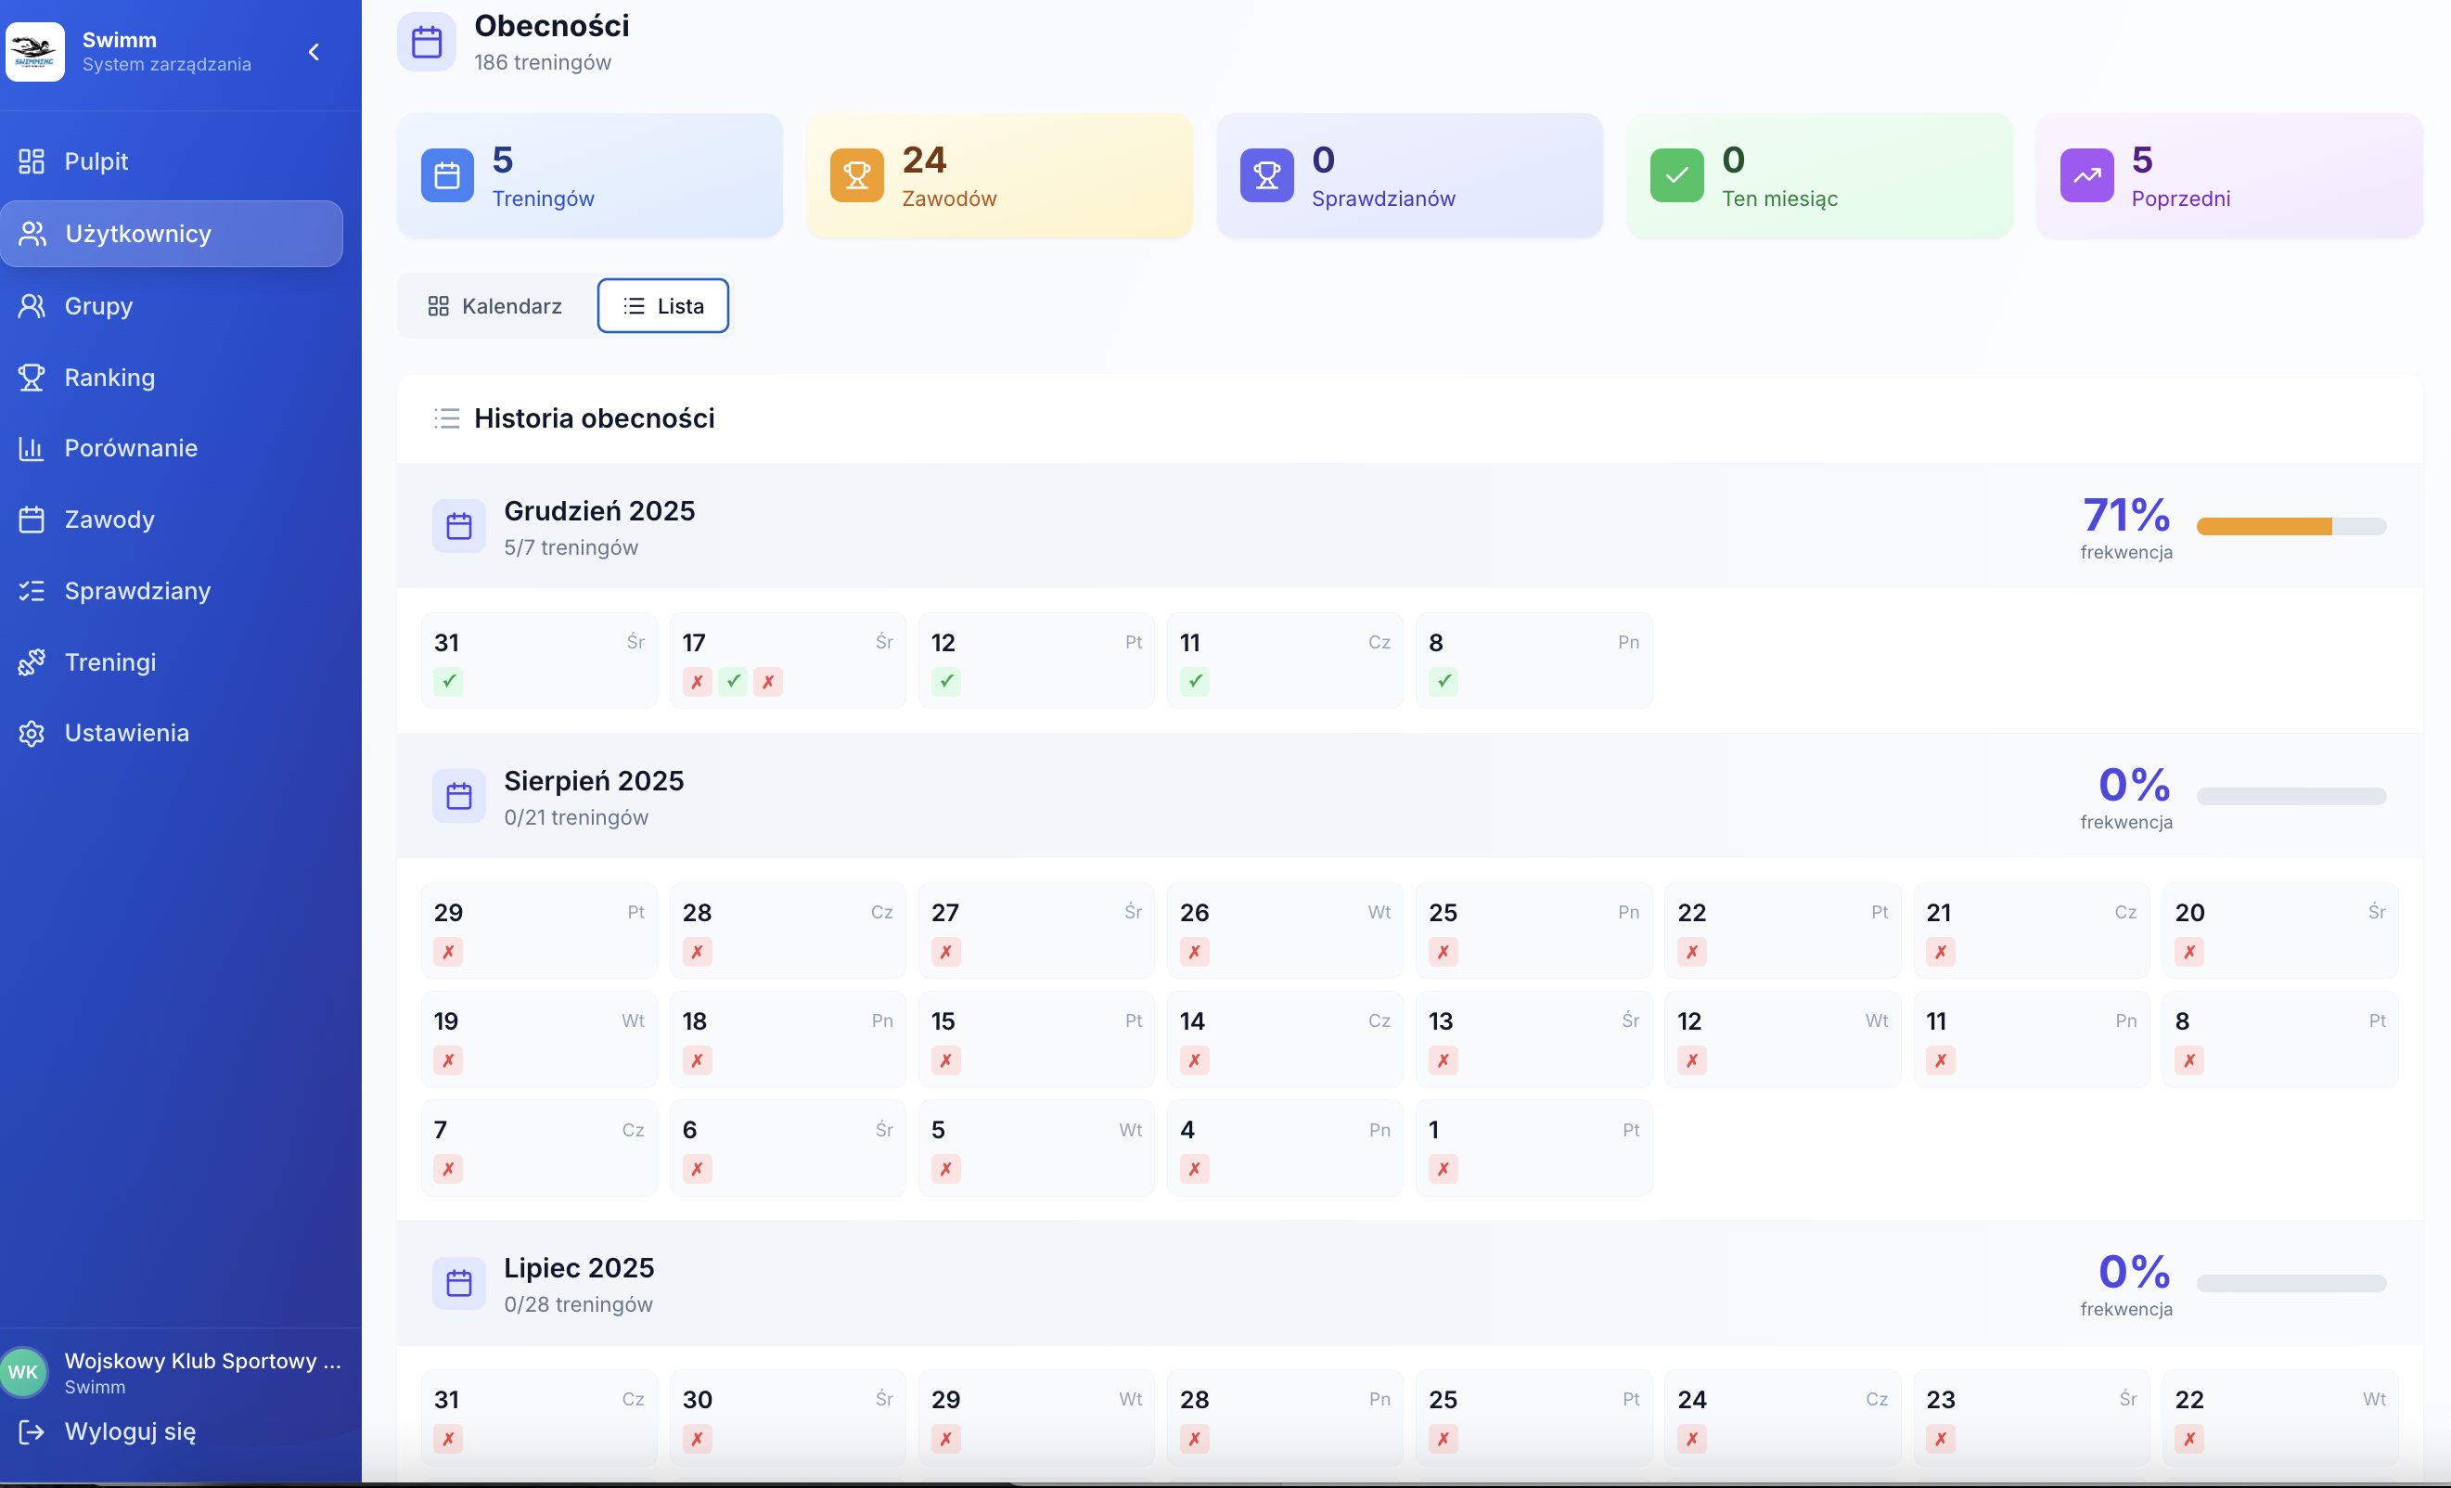Click the orange trophy Zawodów card icon
The image size is (2451, 1488).
pos(856,175)
